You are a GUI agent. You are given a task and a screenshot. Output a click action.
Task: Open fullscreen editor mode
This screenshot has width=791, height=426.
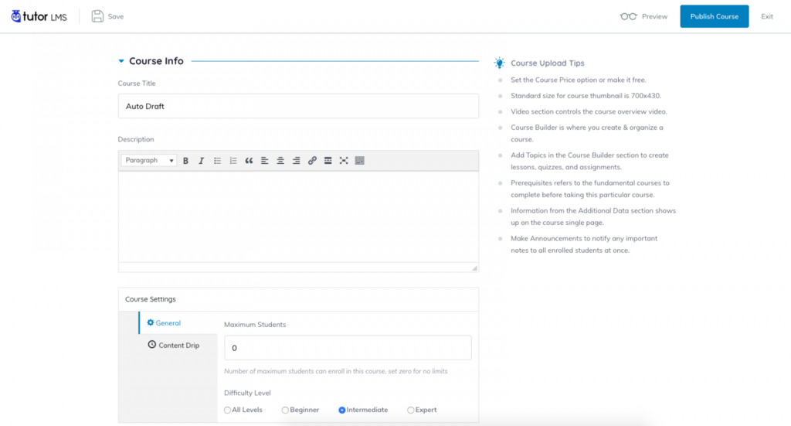click(344, 161)
